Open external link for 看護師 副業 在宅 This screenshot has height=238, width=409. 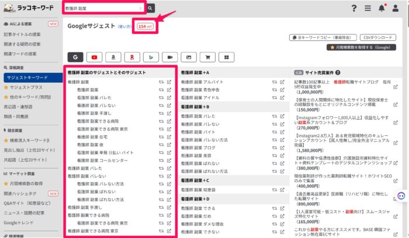(169, 136)
